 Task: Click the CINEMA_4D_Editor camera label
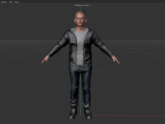point(81,5)
